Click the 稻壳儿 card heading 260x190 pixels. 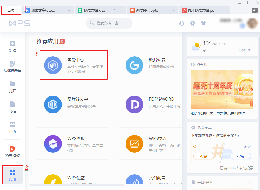(202, 64)
